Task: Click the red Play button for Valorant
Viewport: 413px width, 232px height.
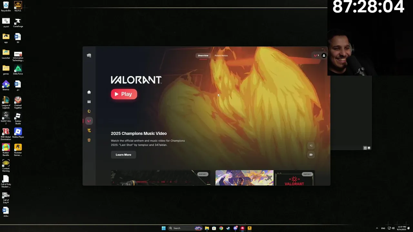Action: (x=124, y=94)
